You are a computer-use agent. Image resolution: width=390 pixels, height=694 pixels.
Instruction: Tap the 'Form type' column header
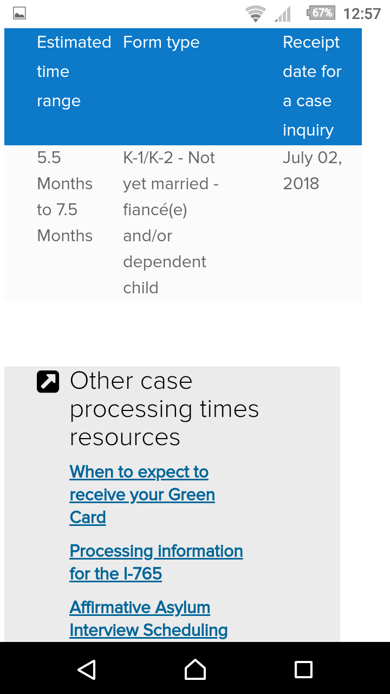(x=161, y=42)
